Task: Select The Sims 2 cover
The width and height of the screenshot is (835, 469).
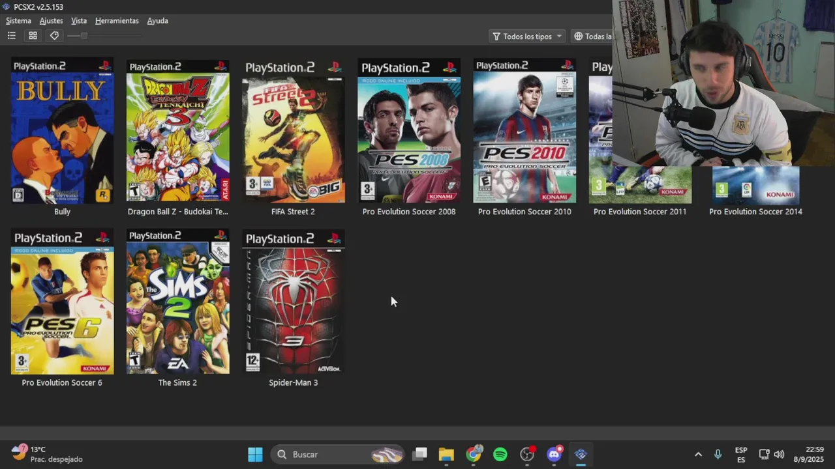Action: pos(177,302)
